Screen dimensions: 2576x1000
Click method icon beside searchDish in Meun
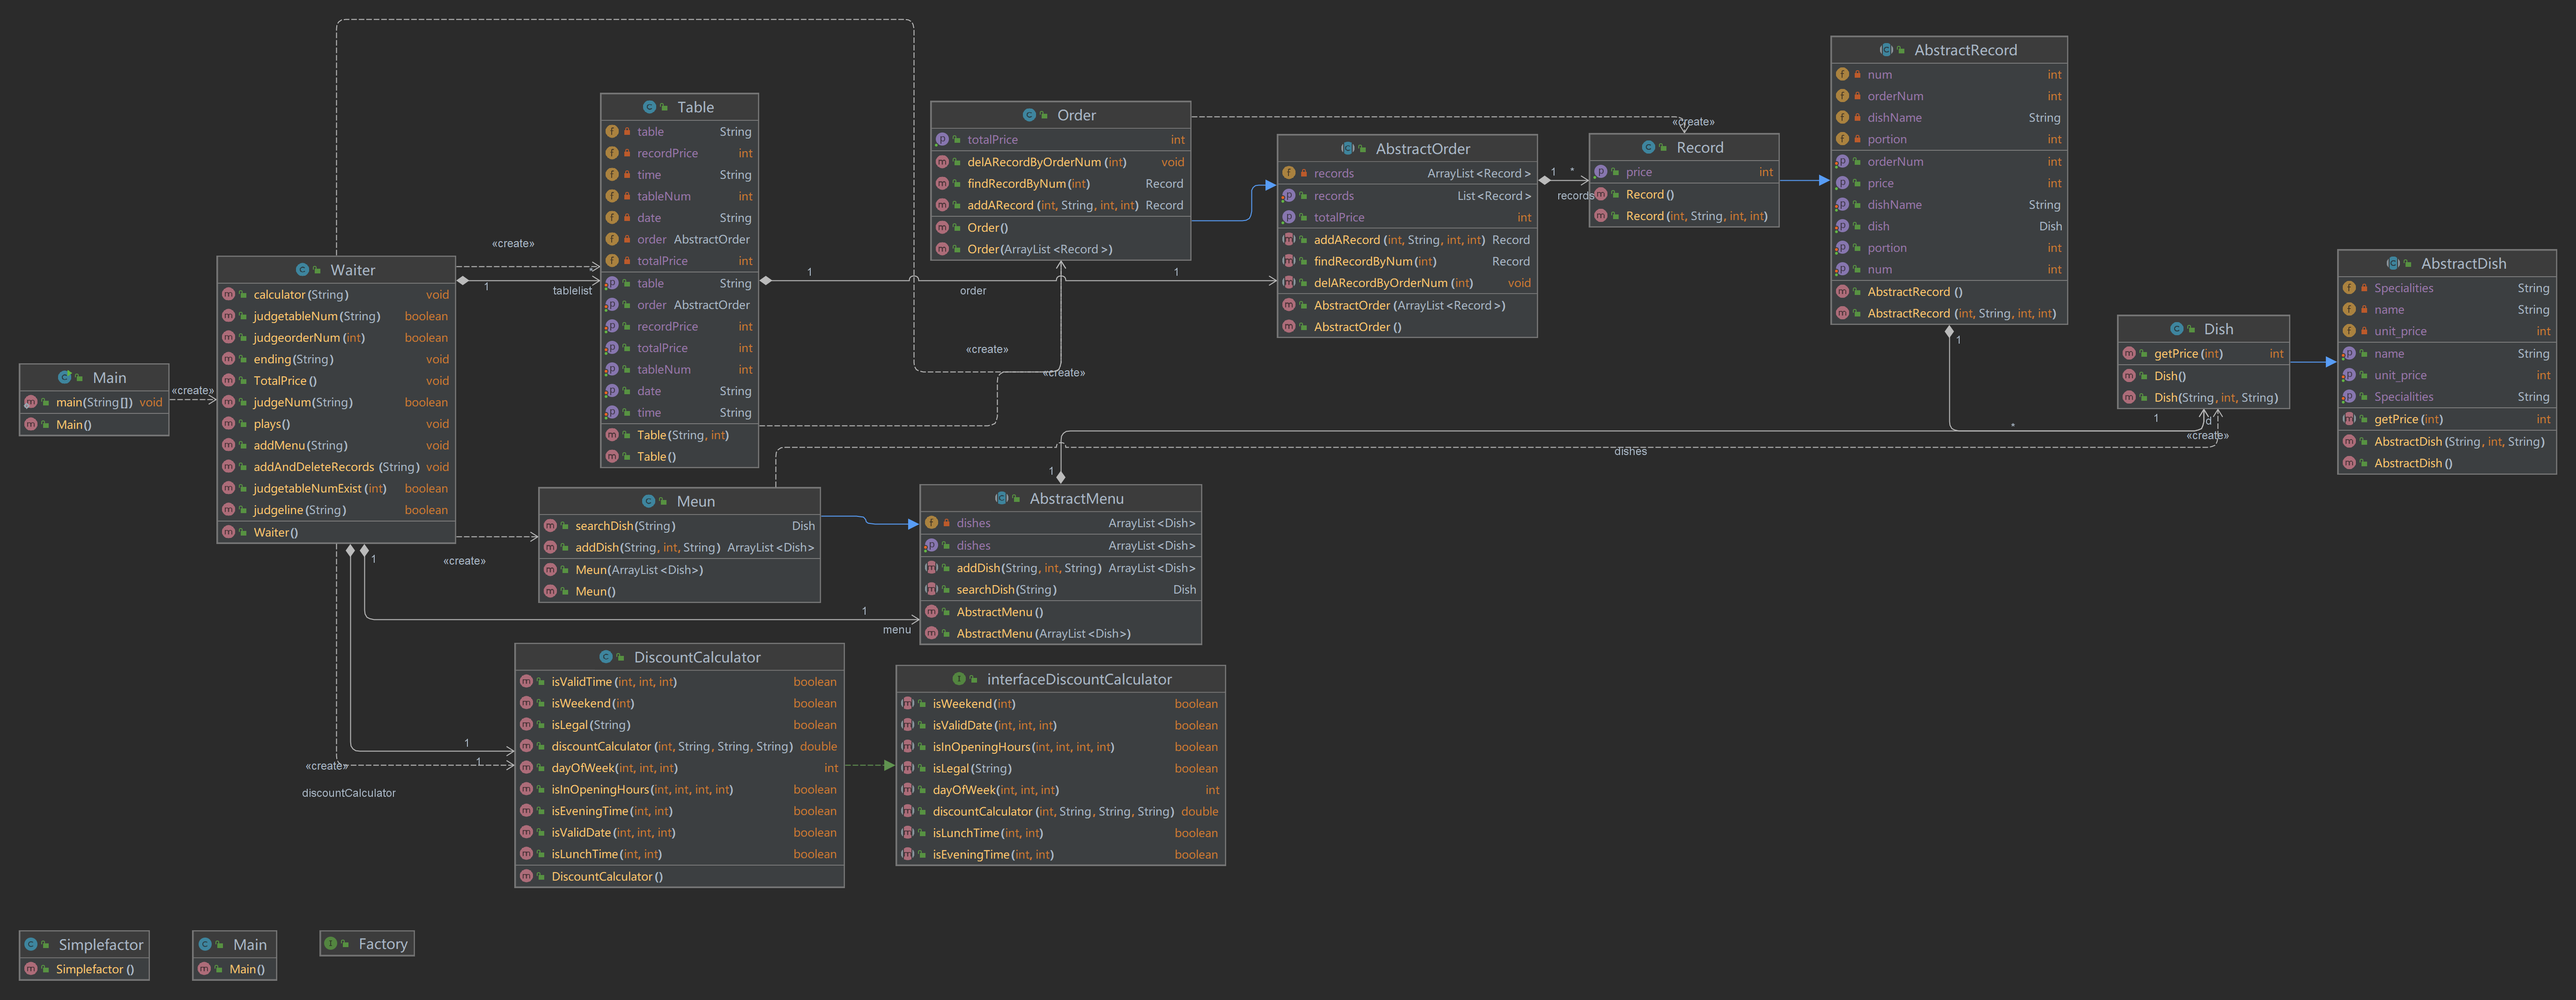click(550, 526)
